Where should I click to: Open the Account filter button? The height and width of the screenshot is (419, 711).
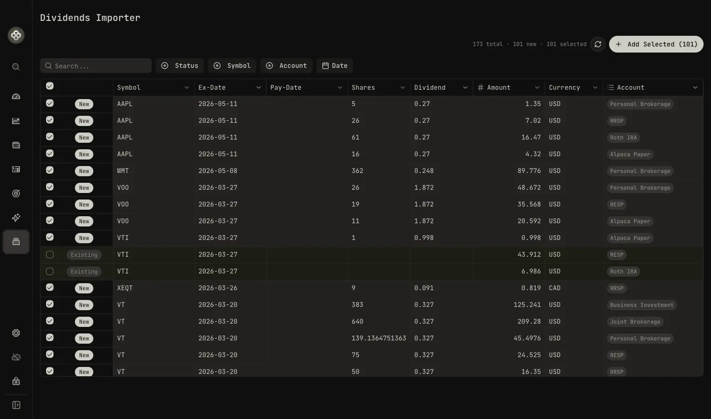click(286, 66)
